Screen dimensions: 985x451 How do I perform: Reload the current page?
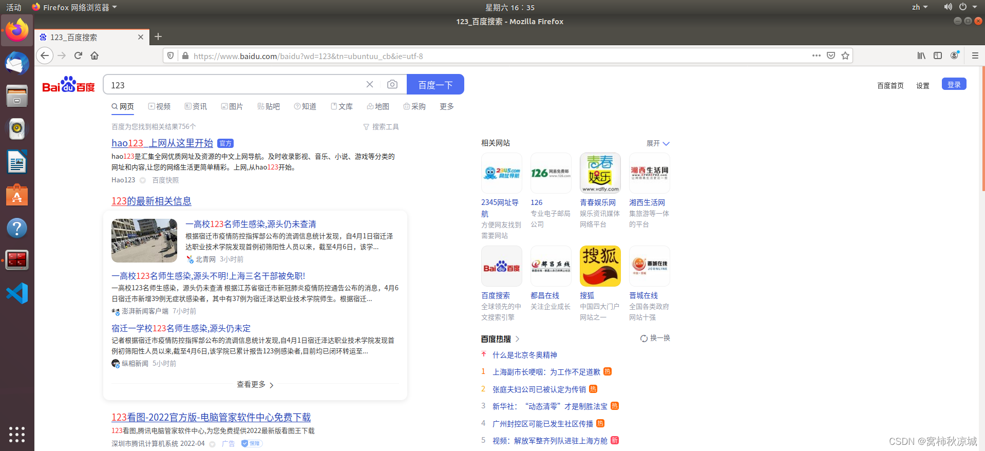click(79, 55)
